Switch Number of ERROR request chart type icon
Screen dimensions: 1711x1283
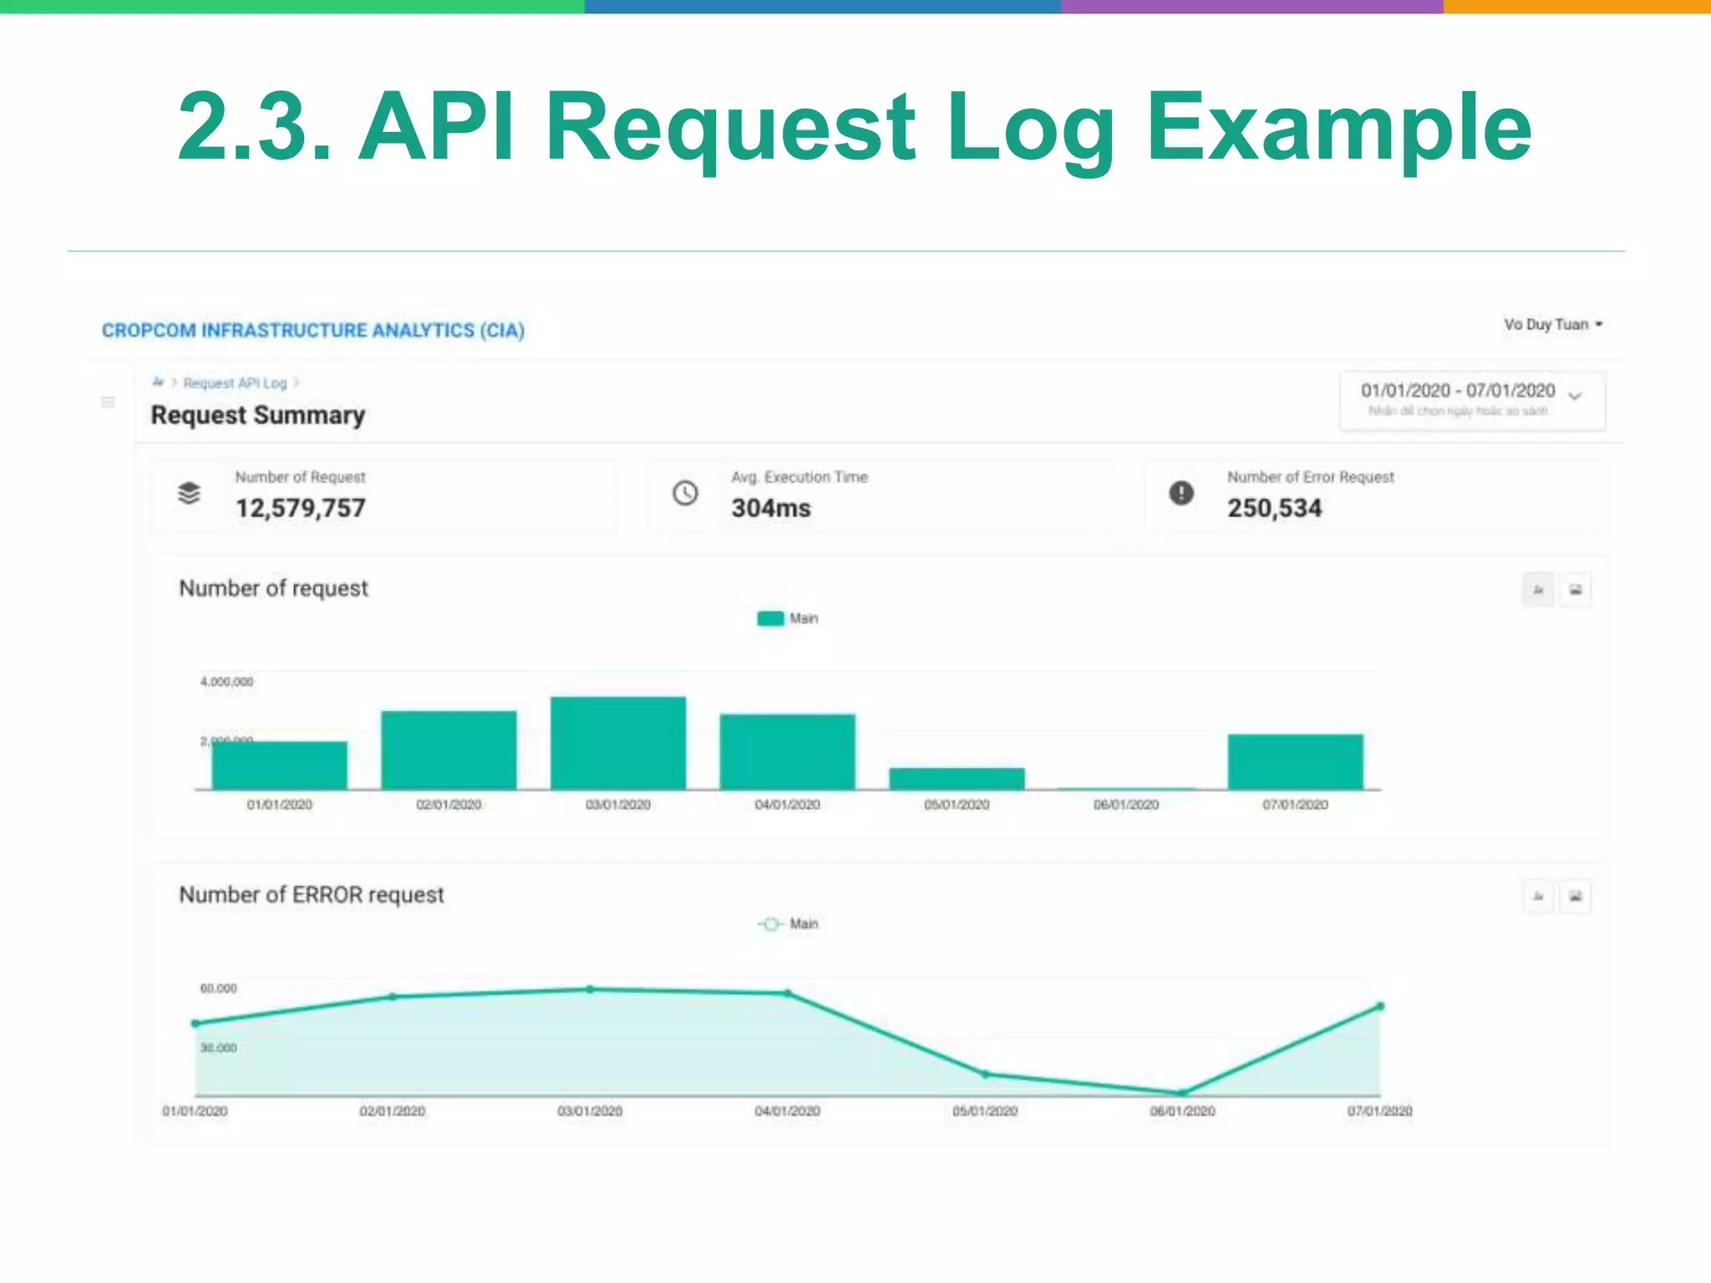[1538, 896]
